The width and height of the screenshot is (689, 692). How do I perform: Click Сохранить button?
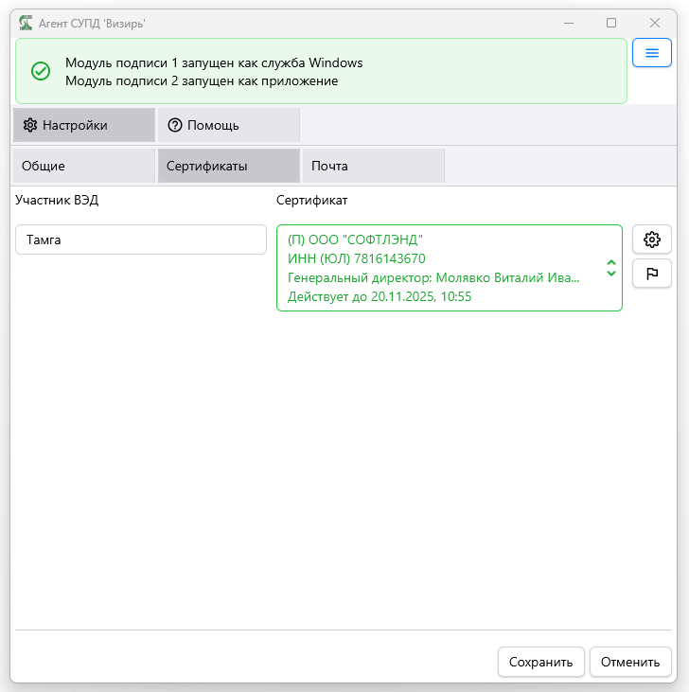click(540, 662)
